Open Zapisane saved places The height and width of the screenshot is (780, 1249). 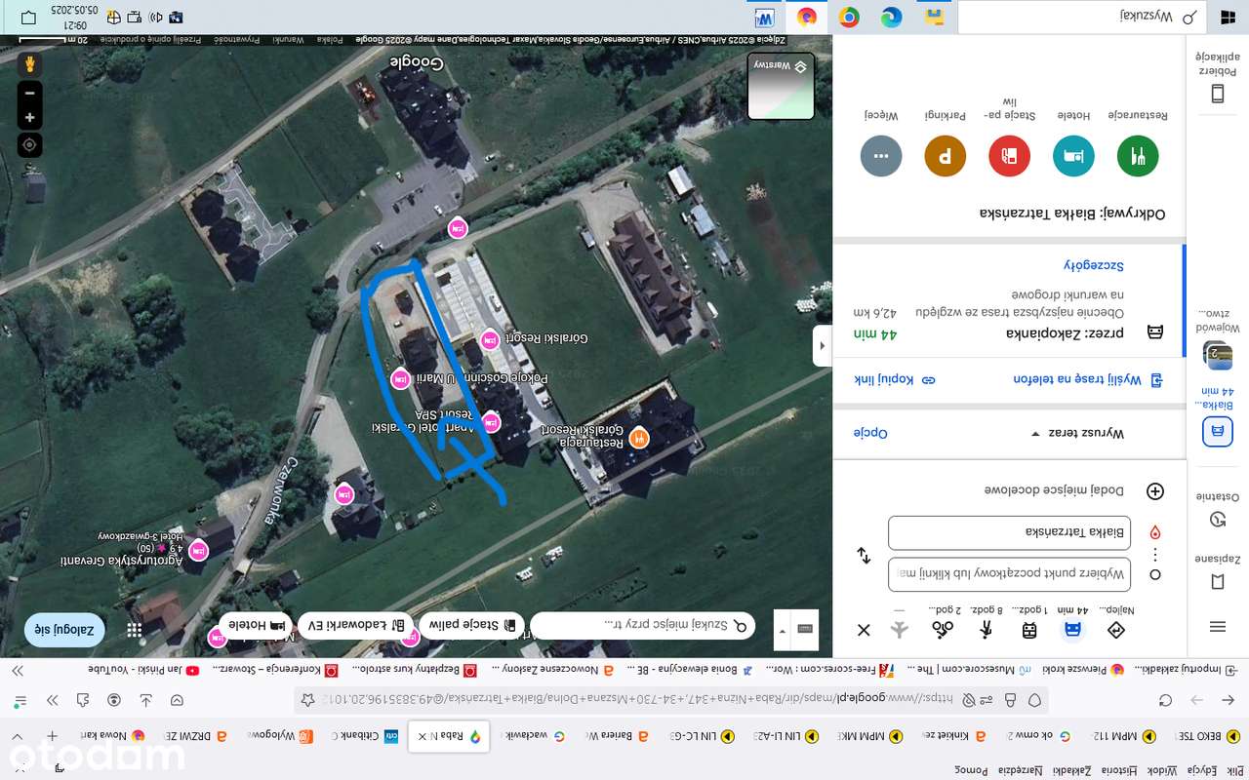pos(1218,569)
